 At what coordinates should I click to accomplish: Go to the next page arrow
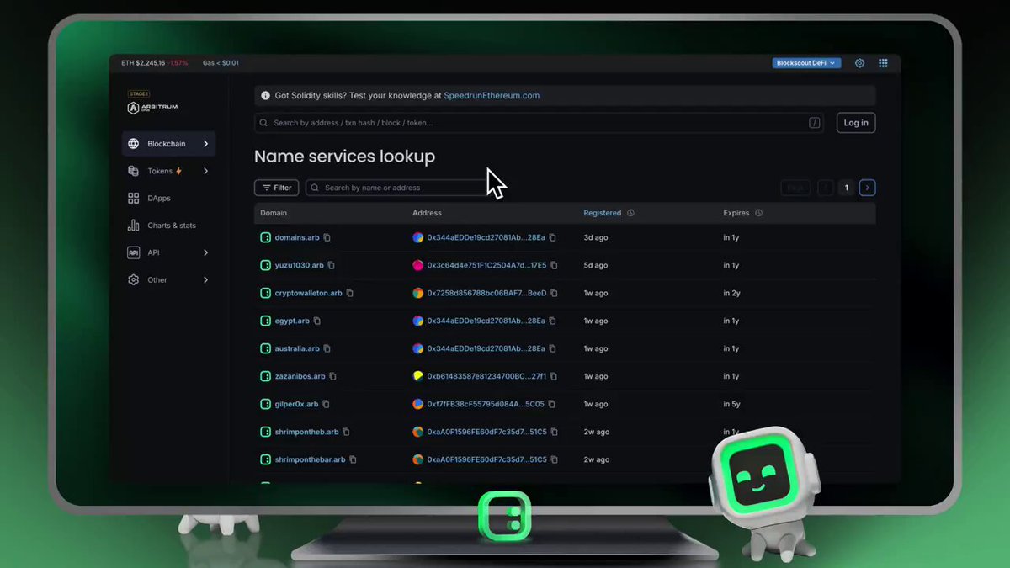tap(868, 188)
